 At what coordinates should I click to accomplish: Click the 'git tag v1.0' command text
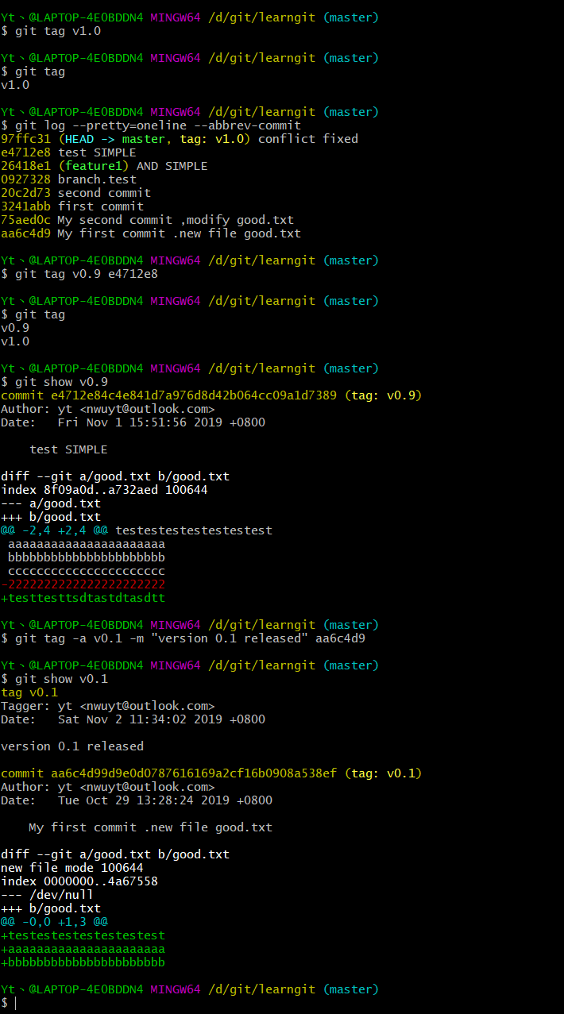point(58,31)
